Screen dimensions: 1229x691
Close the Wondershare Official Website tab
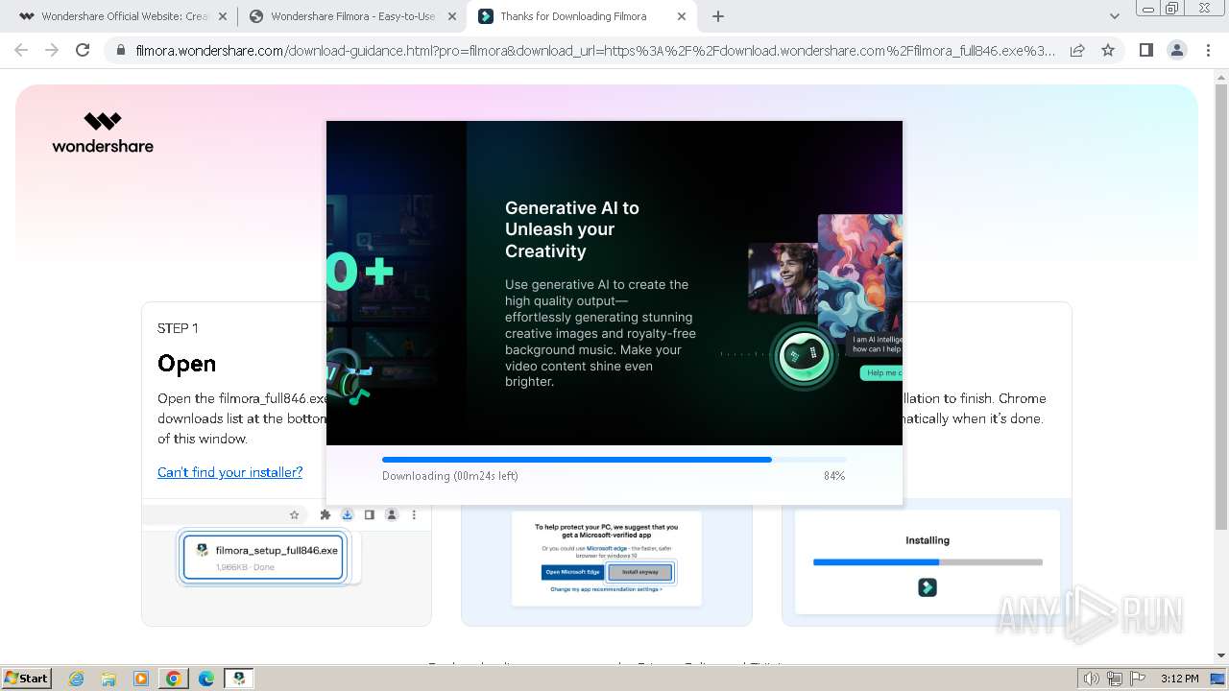223,16
